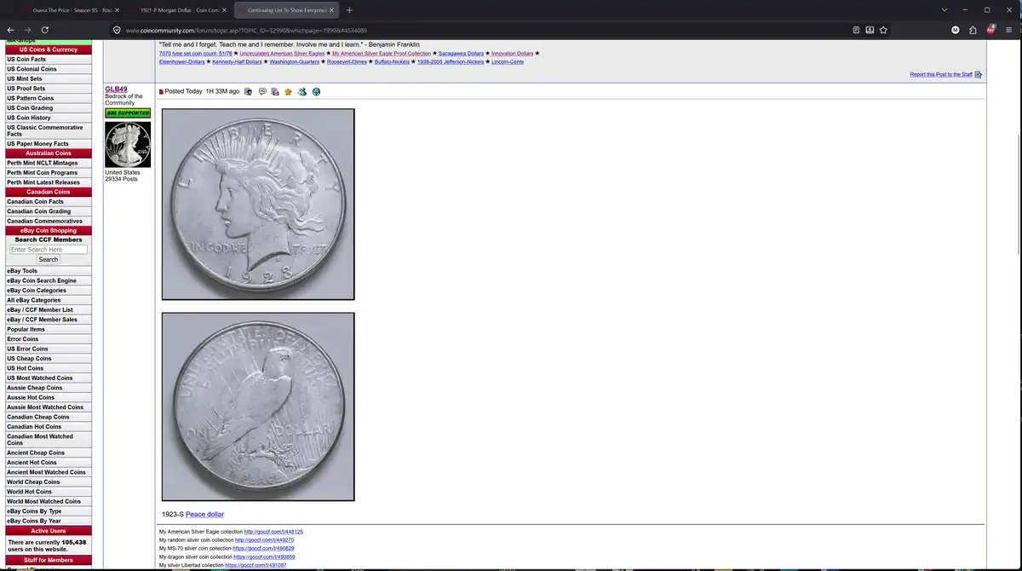The width and height of the screenshot is (1022, 571).
Task: Click the shield tracking protection icon
Action: 117,30
